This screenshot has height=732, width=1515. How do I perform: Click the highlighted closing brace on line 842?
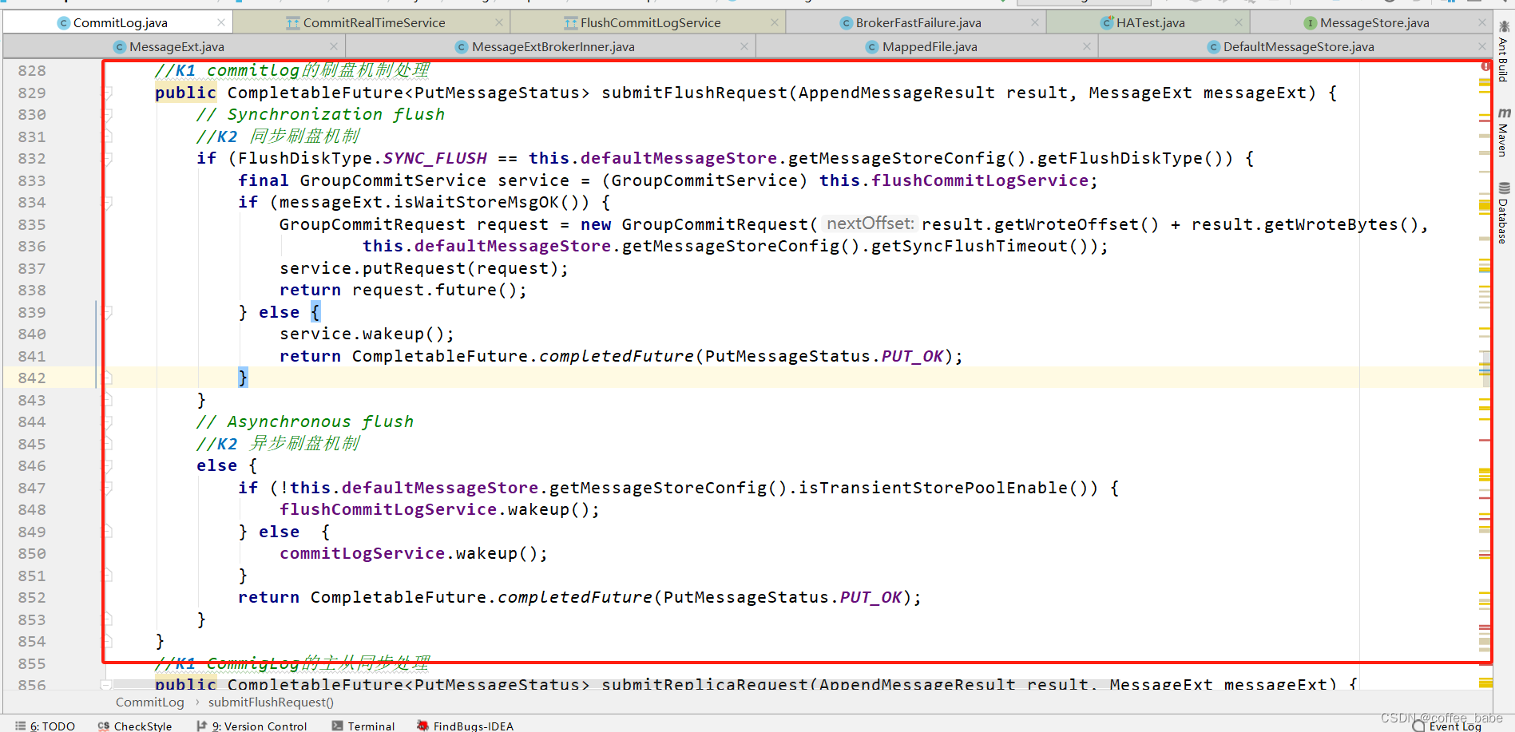243,378
